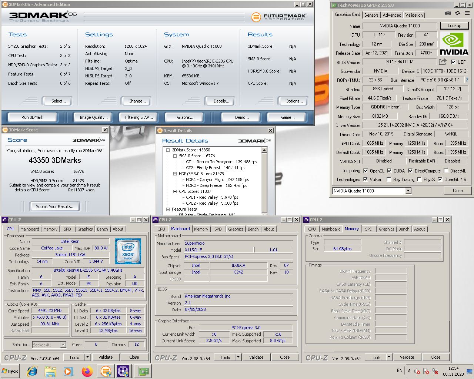Open Firefox from the taskbar

[x=87, y=371]
